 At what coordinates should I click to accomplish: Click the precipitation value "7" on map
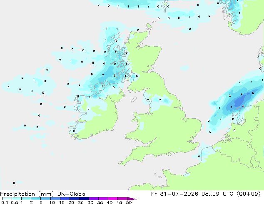pyautogui.click(x=232, y=107)
